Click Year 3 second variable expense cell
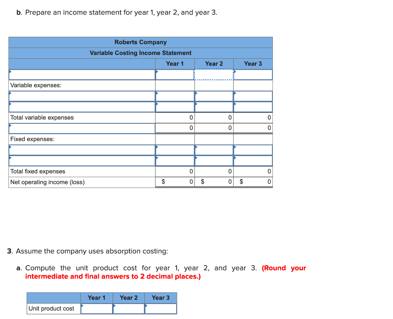The image size is (393, 319). click(253, 107)
